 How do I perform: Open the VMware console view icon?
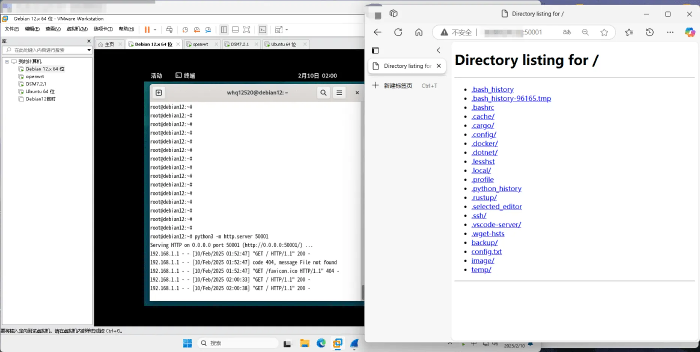coord(263,30)
